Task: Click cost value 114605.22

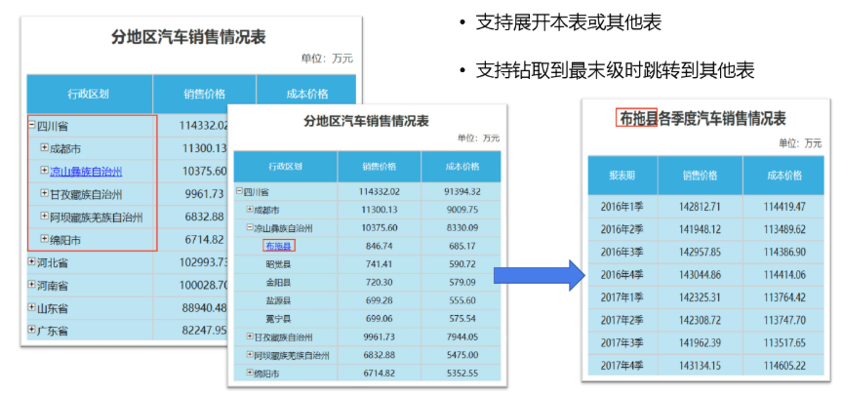Action: (x=783, y=365)
